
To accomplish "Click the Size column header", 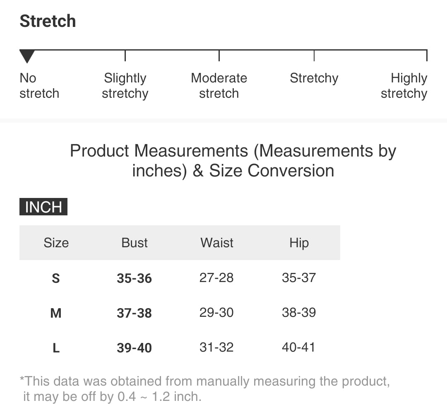I will (56, 243).
